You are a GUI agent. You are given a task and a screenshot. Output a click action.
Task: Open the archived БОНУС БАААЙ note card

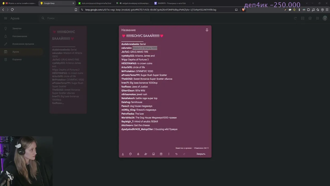pyautogui.click(x=68, y=70)
